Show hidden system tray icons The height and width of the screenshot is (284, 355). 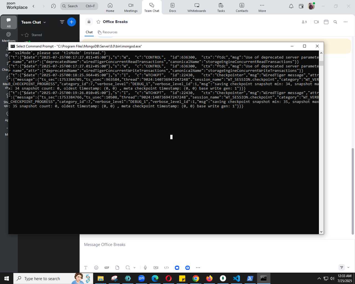(319, 278)
